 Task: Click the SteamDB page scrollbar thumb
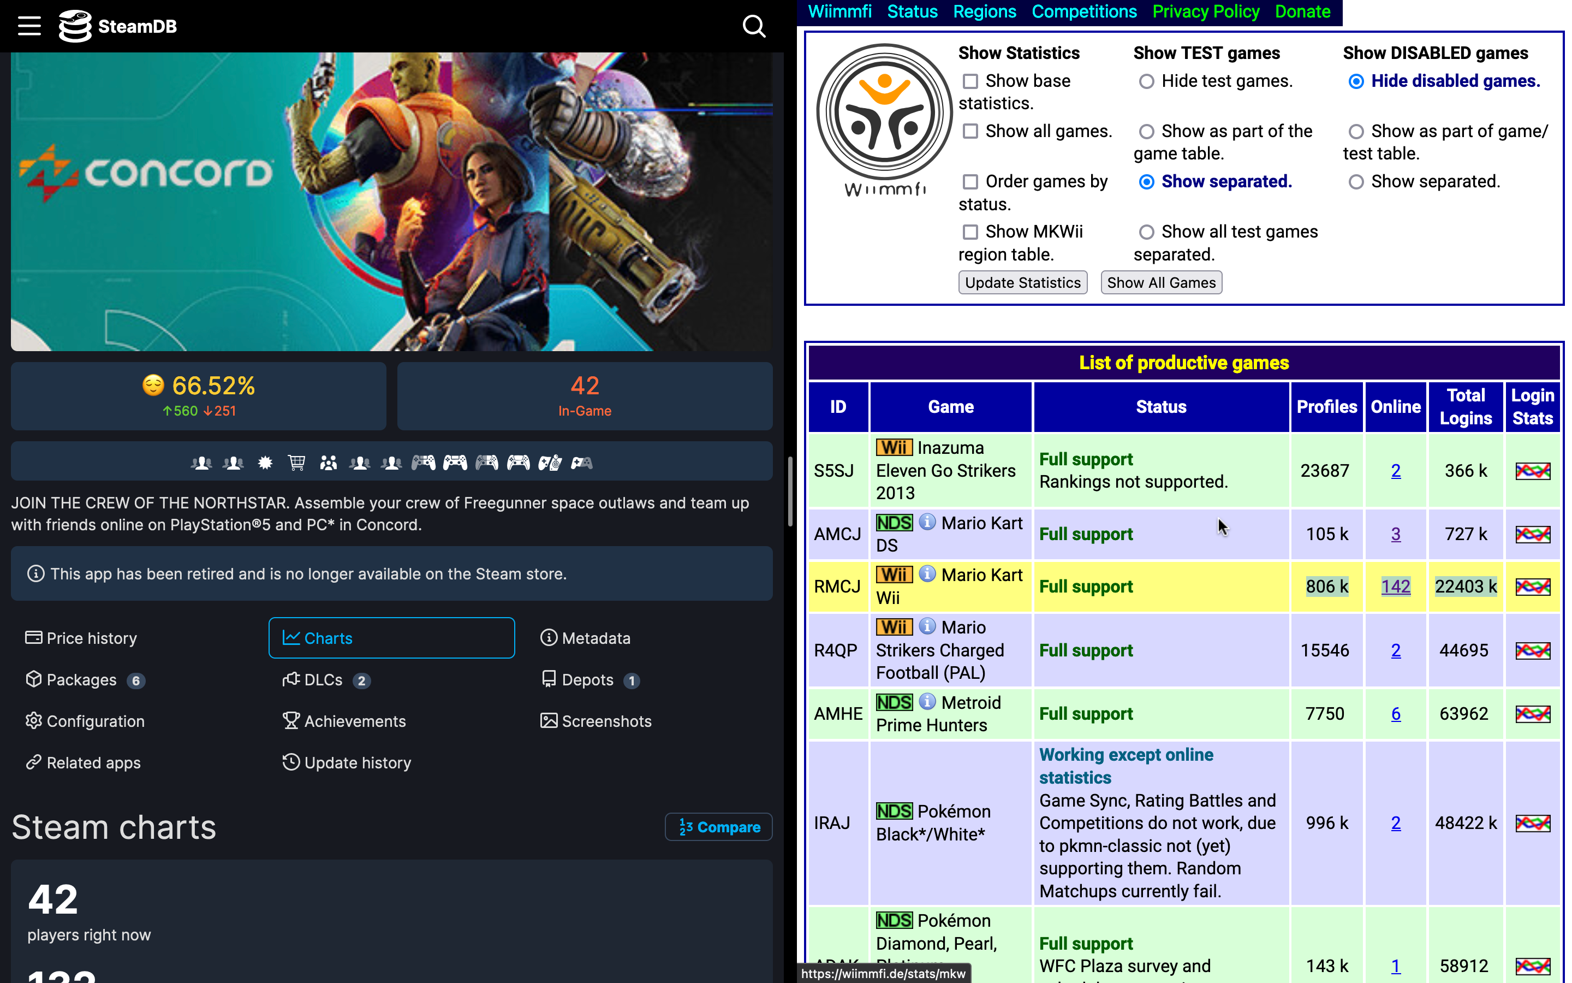[790, 491]
